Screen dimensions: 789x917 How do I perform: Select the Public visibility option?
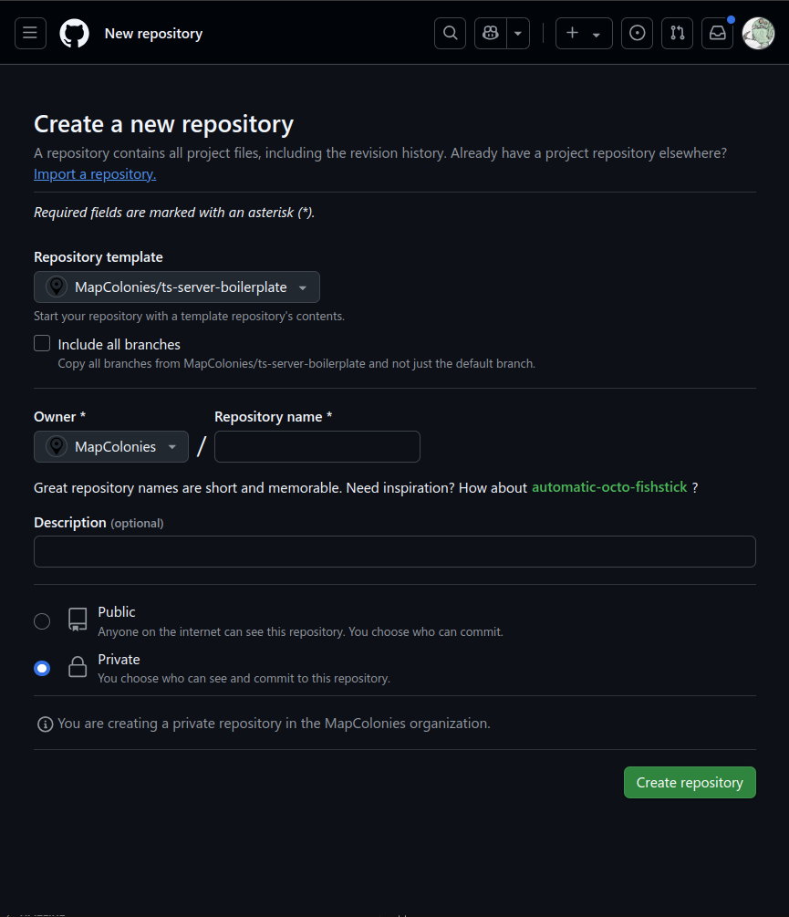41,620
